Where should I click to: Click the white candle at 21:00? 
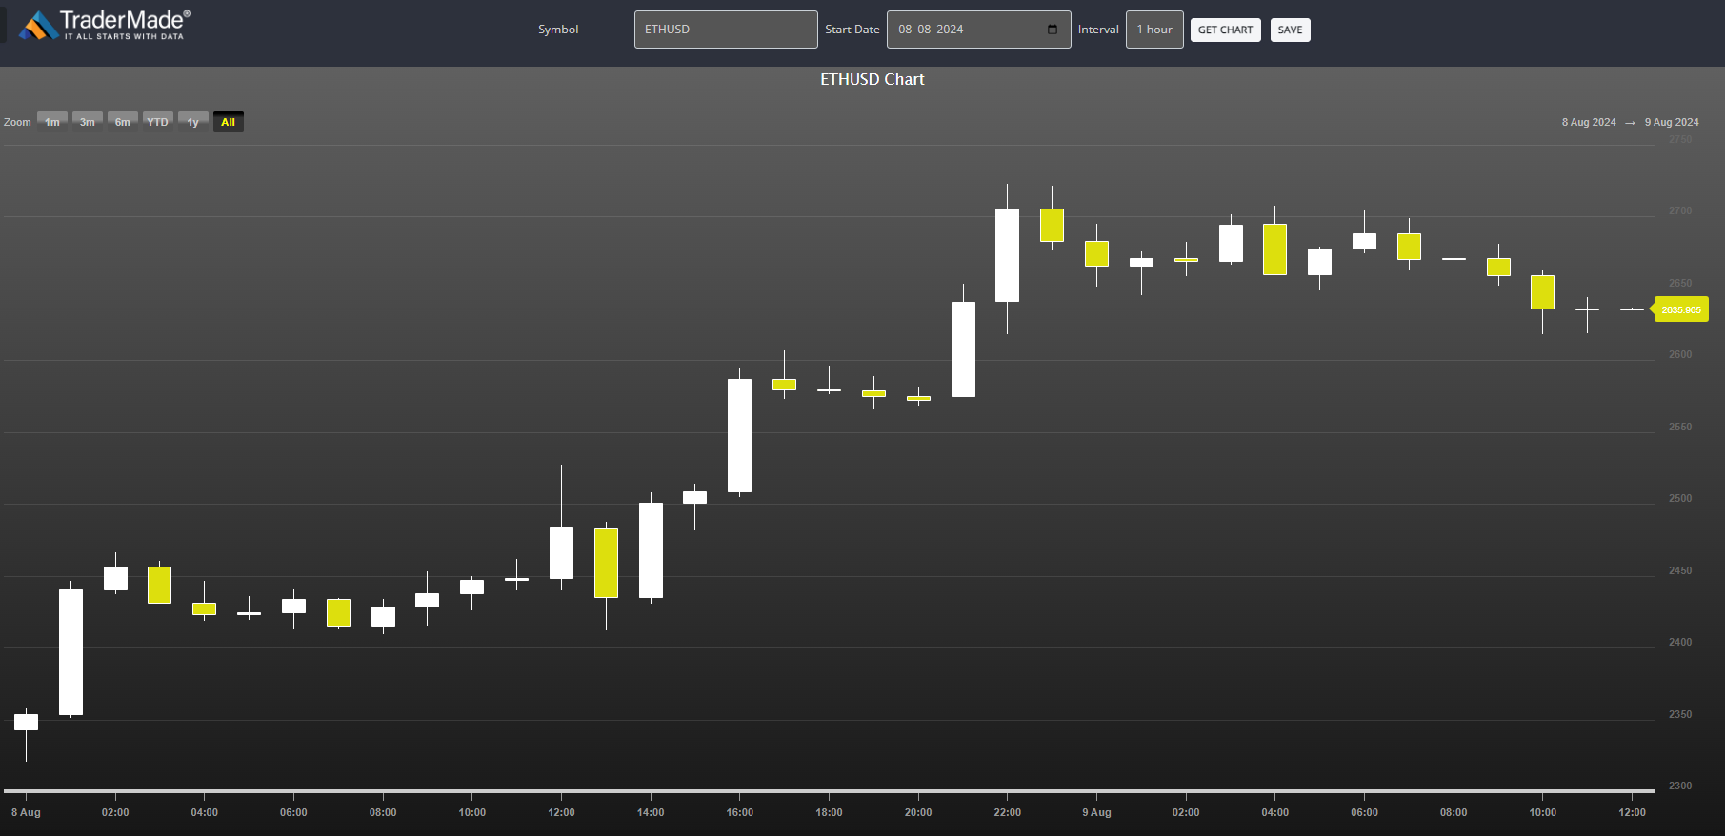coord(963,349)
